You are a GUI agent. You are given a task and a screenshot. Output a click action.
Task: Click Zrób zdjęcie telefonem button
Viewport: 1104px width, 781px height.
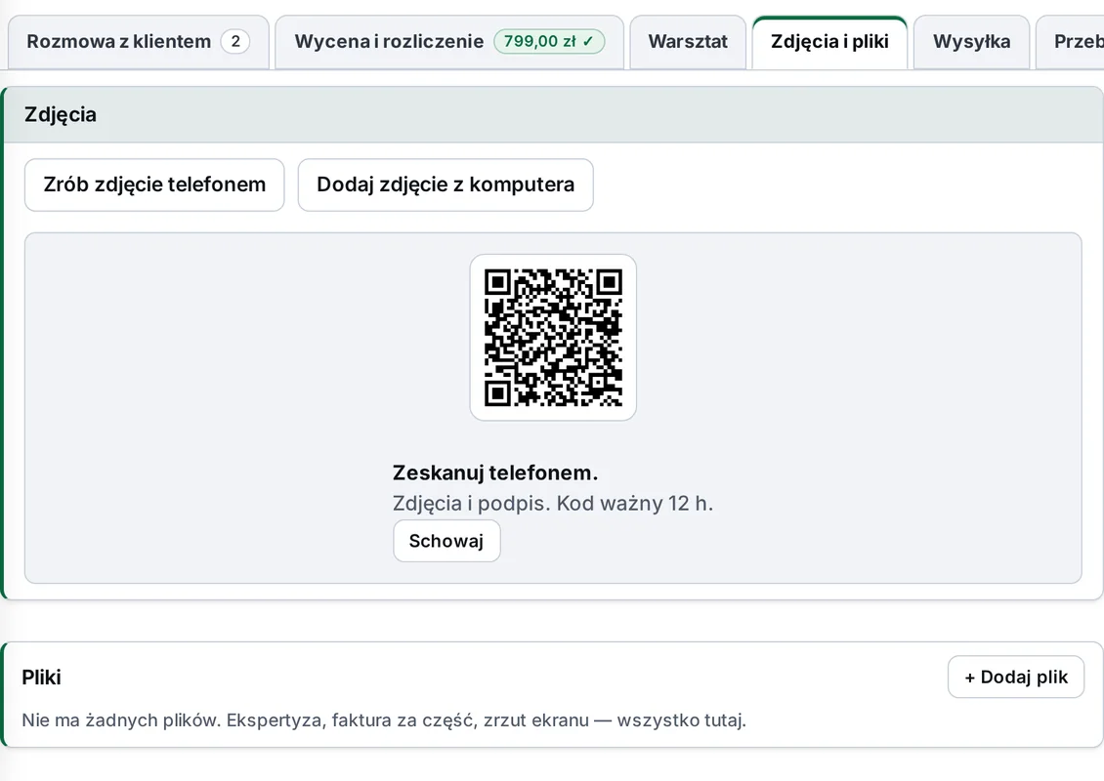[x=154, y=185]
